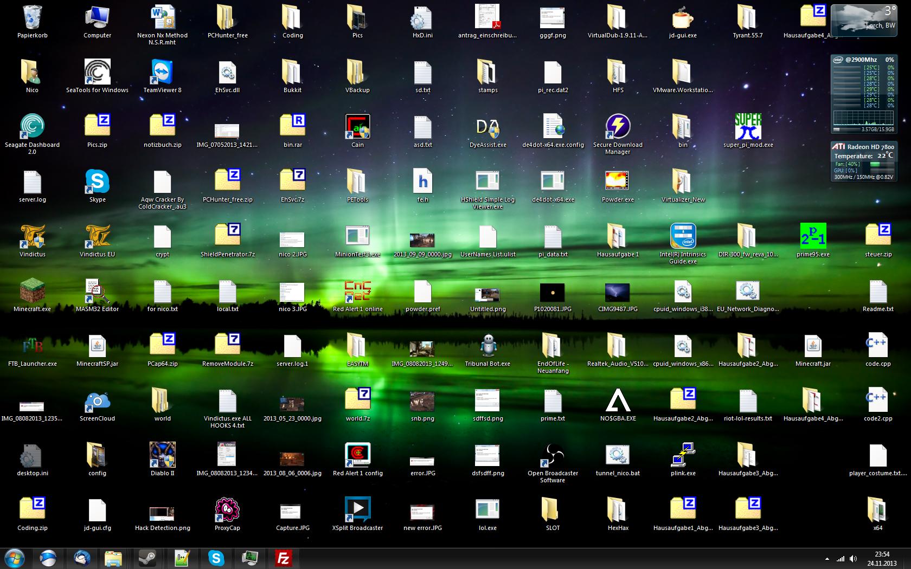
Task: Open FileZilla taskbar icon
Action: [284, 558]
